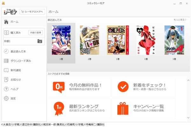Image resolution: width=191 pixels, height=127 pixels.
Task: Click the orange checkmark new arrivals icon
Action: click(123, 87)
